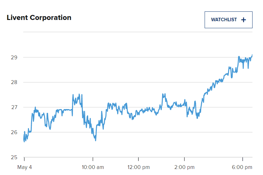This screenshot has width=263, height=175.
Task: Click the 12:00 pm time label
Action: click(x=138, y=167)
